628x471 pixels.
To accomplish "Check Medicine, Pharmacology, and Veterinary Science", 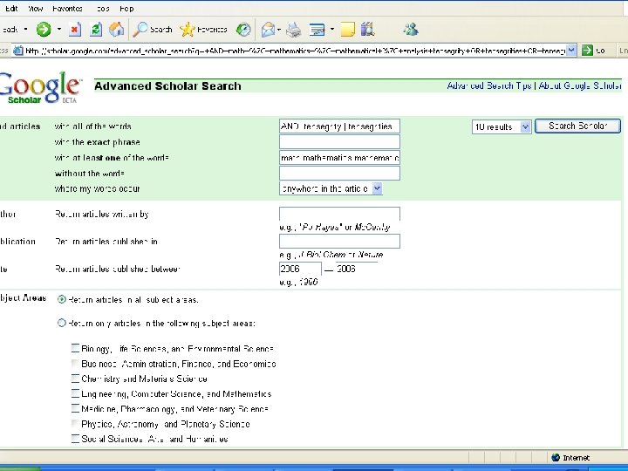I will click(x=75, y=408).
